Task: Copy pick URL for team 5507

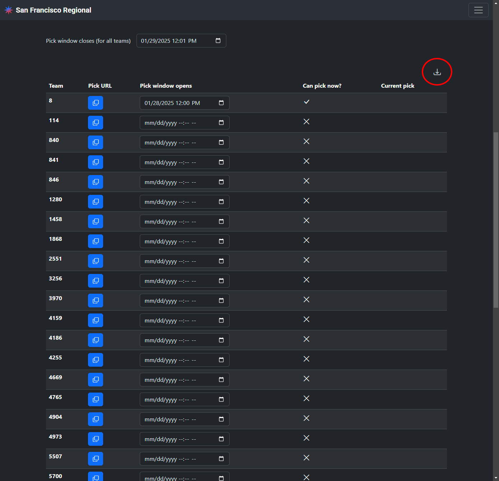Action: [96, 459]
